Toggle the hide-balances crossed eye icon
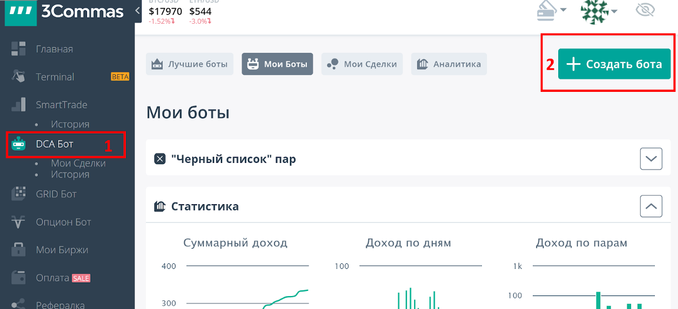The width and height of the screenshot is (678, 309). 645,10
